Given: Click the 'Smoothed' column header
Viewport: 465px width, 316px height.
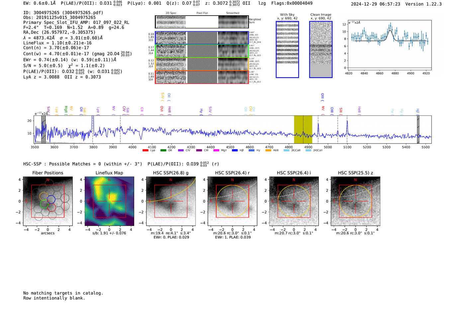Looking at the screenshot, I should pos(233,13).
